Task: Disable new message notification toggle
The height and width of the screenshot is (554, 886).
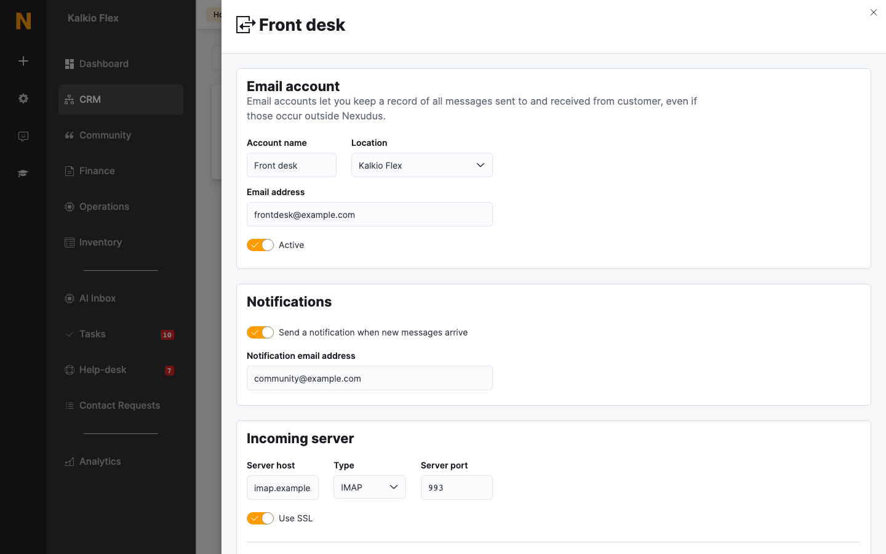Action: point(260,332)
